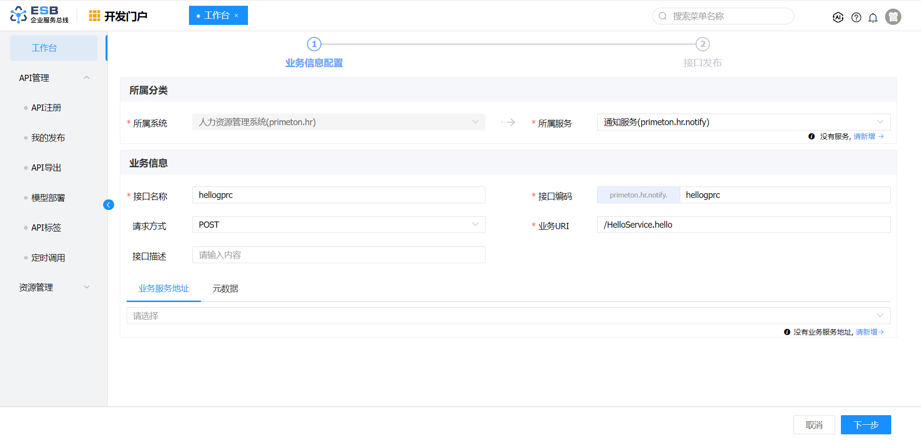Click the 取消 button
921x442 pixels.
pyautogui.click(x=814, y=425)
